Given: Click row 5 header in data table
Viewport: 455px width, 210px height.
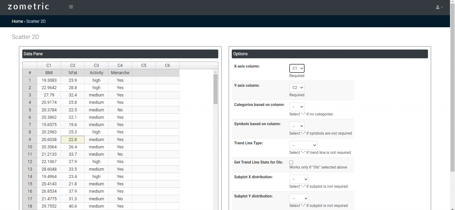Looking at the screenshot, I should pyautogui.click(x=30, y=110).
